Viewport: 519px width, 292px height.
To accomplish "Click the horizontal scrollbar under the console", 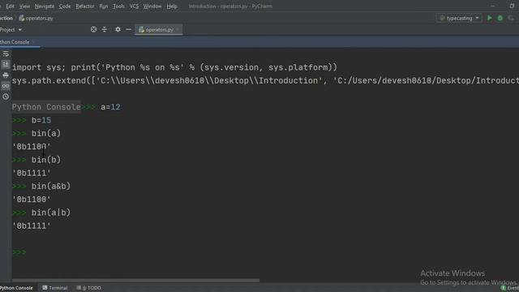I will [135, 281].
